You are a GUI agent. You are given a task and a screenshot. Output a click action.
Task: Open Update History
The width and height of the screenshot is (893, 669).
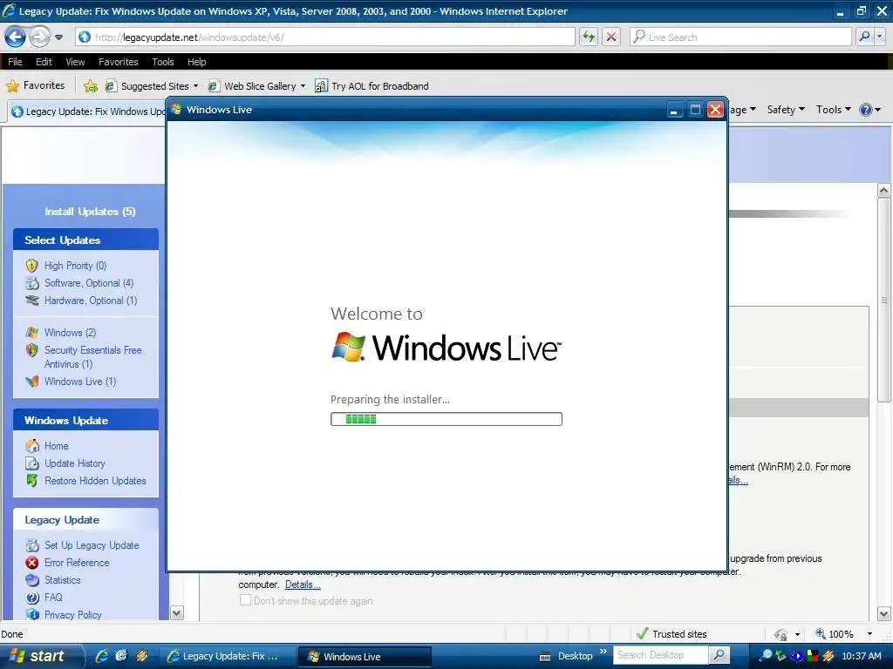75,463
